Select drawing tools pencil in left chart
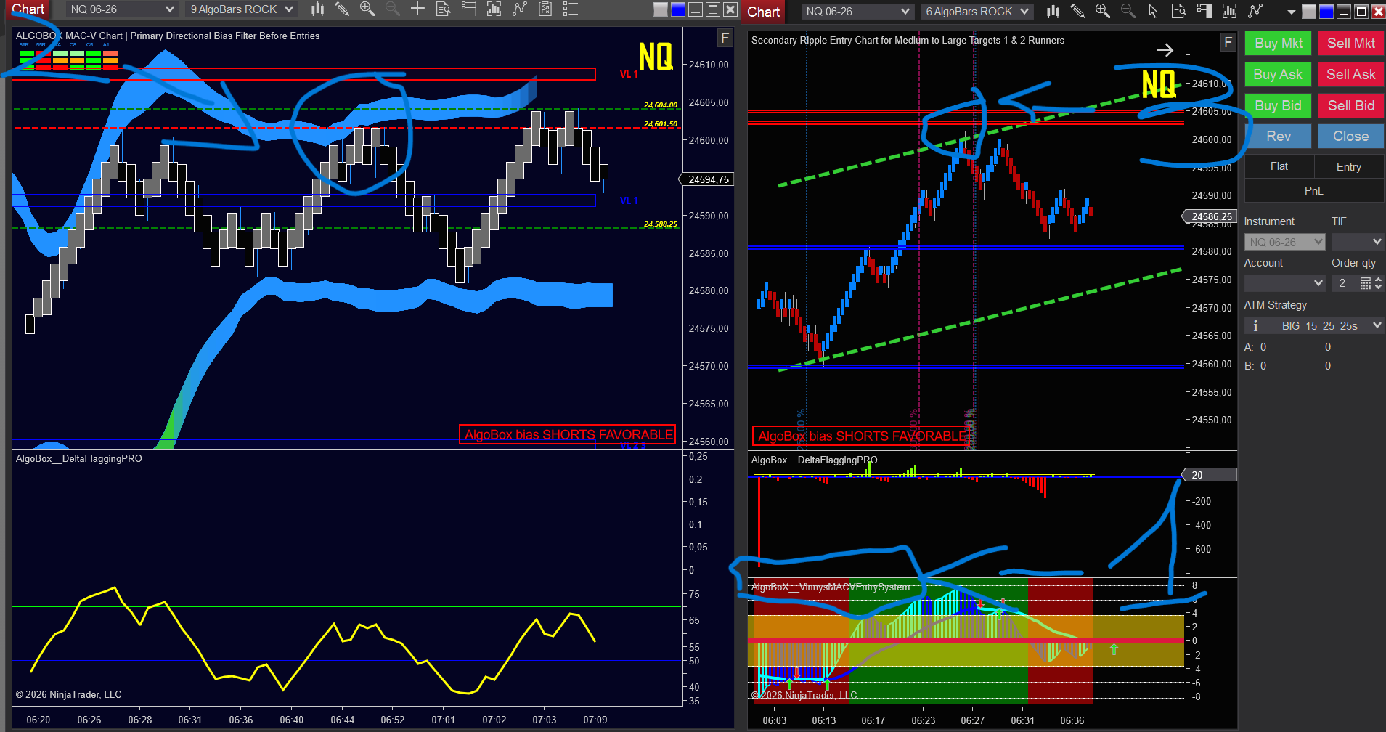The width and height of the screenshot is (1386, 732). click(342, 9)
